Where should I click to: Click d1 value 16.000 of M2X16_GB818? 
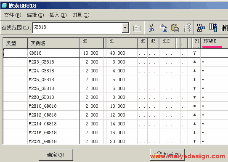coord(117,133)
